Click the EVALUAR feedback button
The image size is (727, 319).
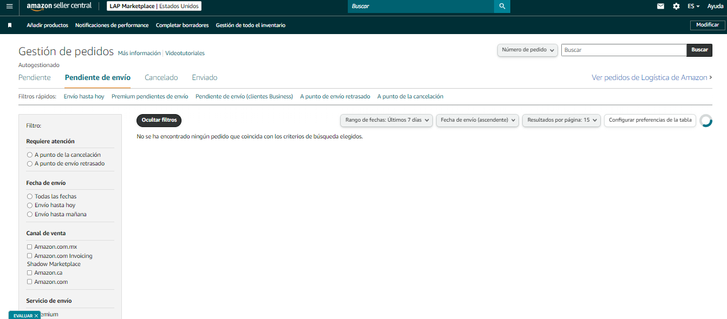tap(23, 316)
